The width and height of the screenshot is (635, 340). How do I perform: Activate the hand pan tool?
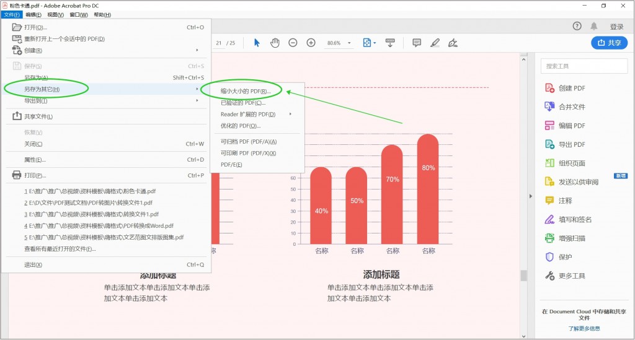point(275,43)
